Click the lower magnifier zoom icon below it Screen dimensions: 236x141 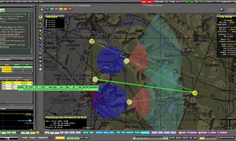pyautogui.click(x=41, y=58)
